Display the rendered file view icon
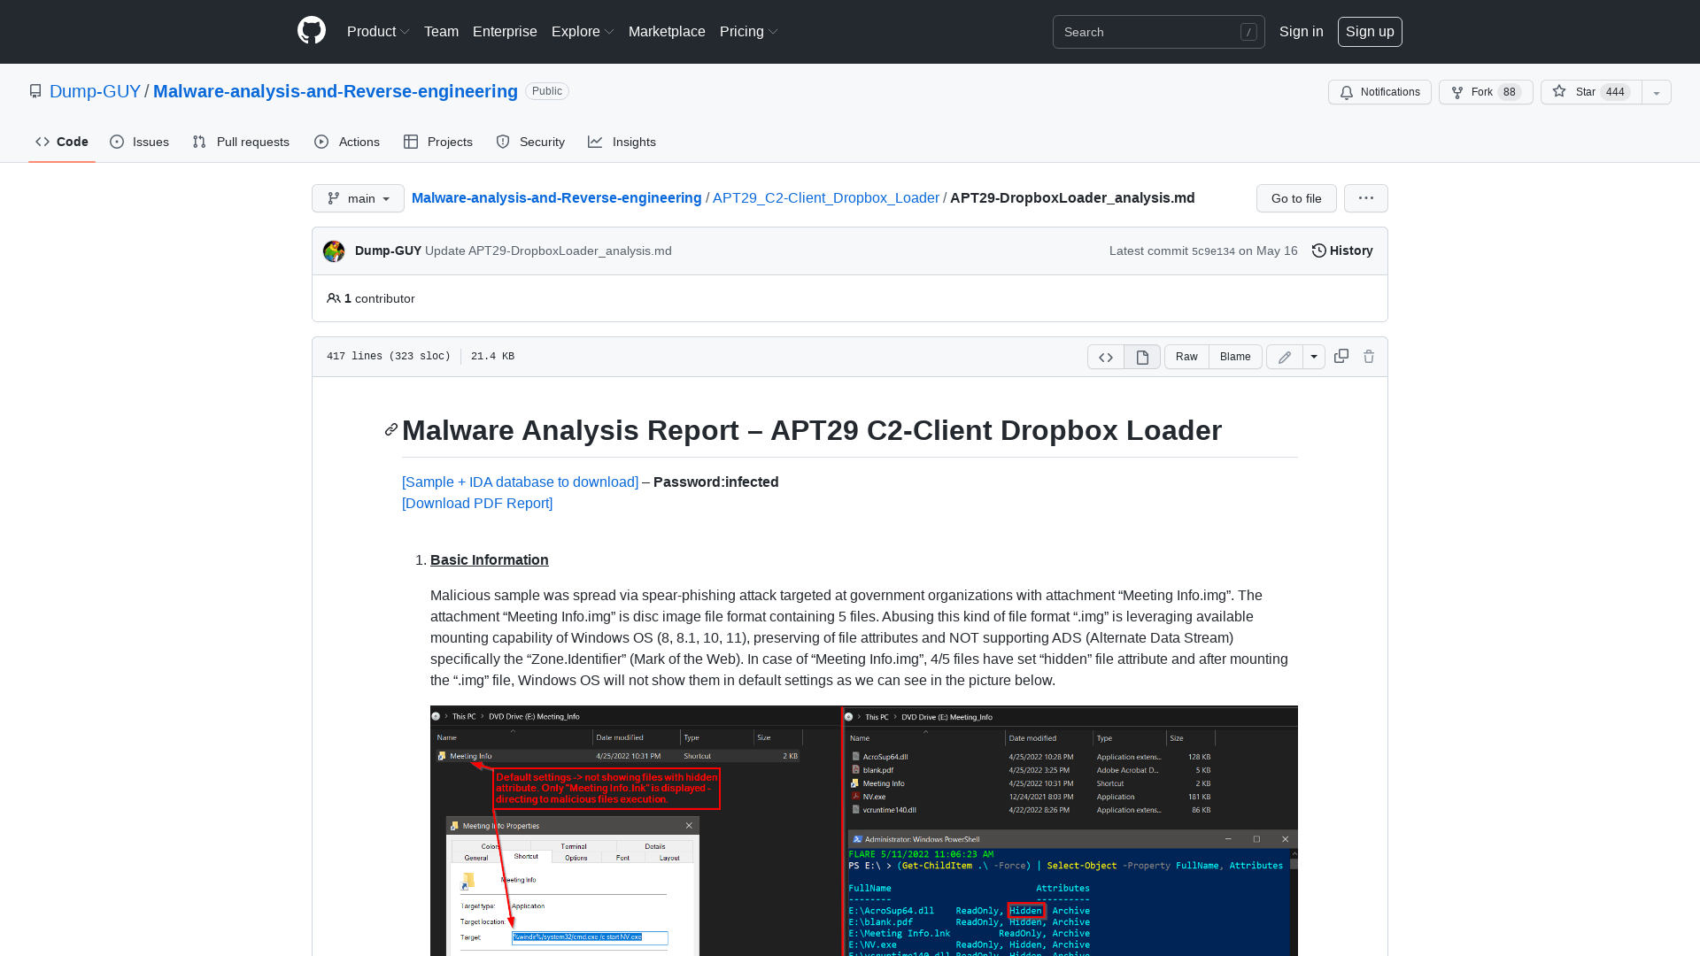Viewport: 1700px width, 956px height. [1142, 357]
